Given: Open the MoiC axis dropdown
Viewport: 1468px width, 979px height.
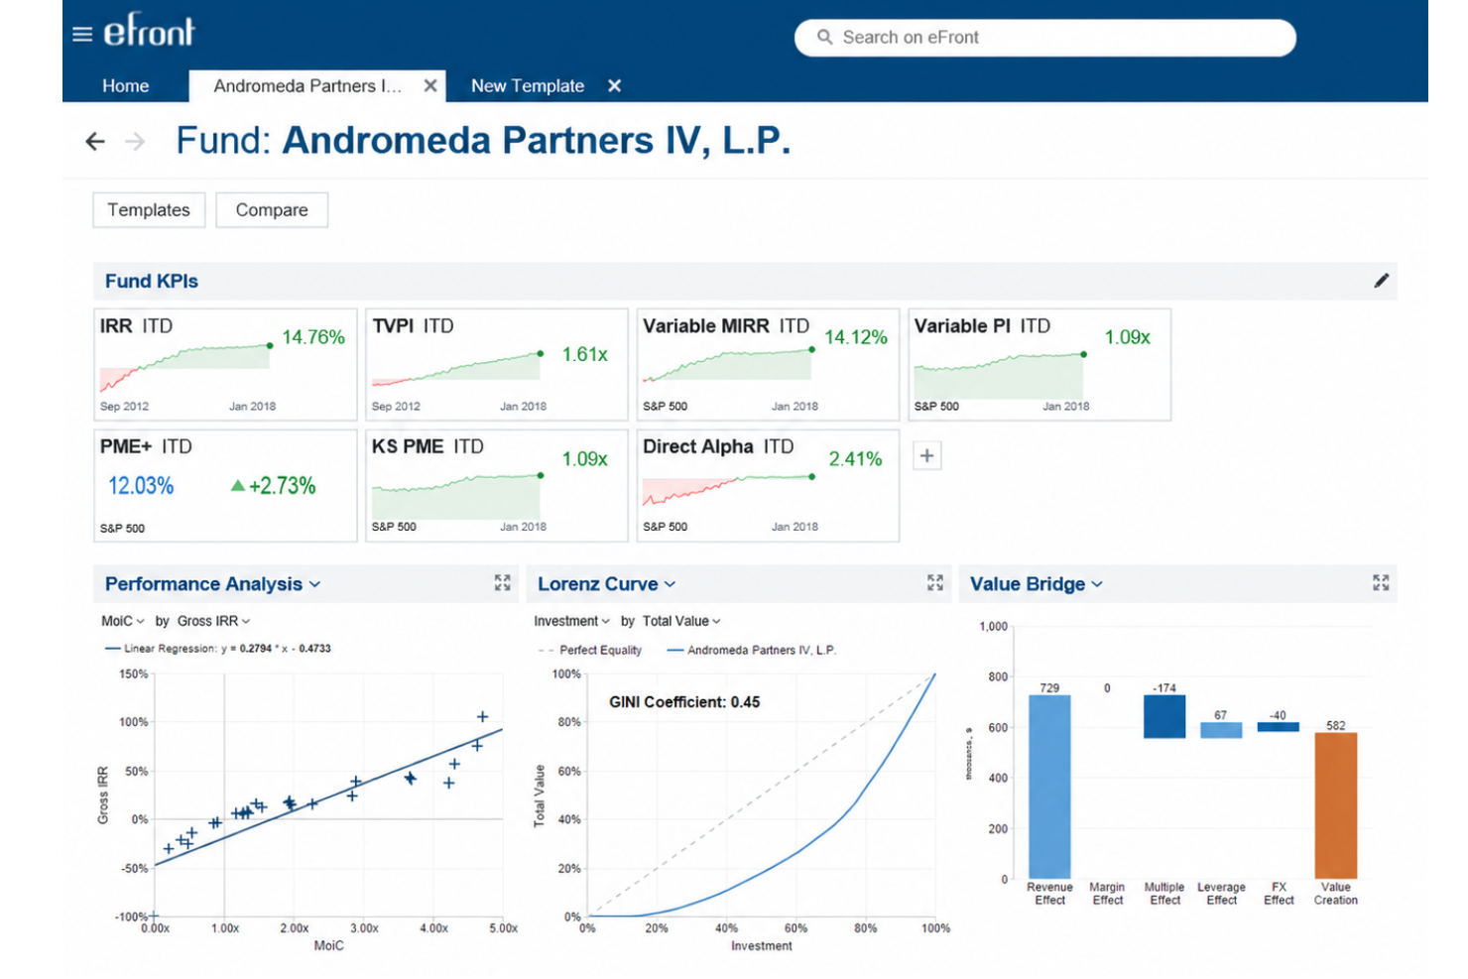Looking at the screenshot, I should coord(123,621).
